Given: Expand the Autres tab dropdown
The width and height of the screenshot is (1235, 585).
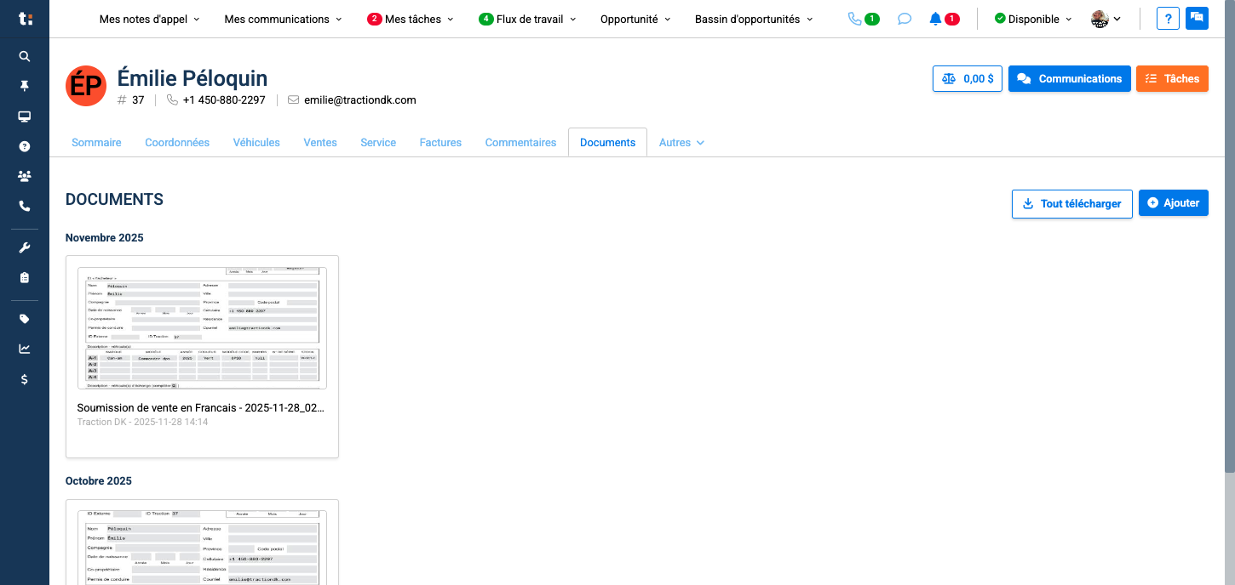Looking at the screenshot, I should 681,142.
